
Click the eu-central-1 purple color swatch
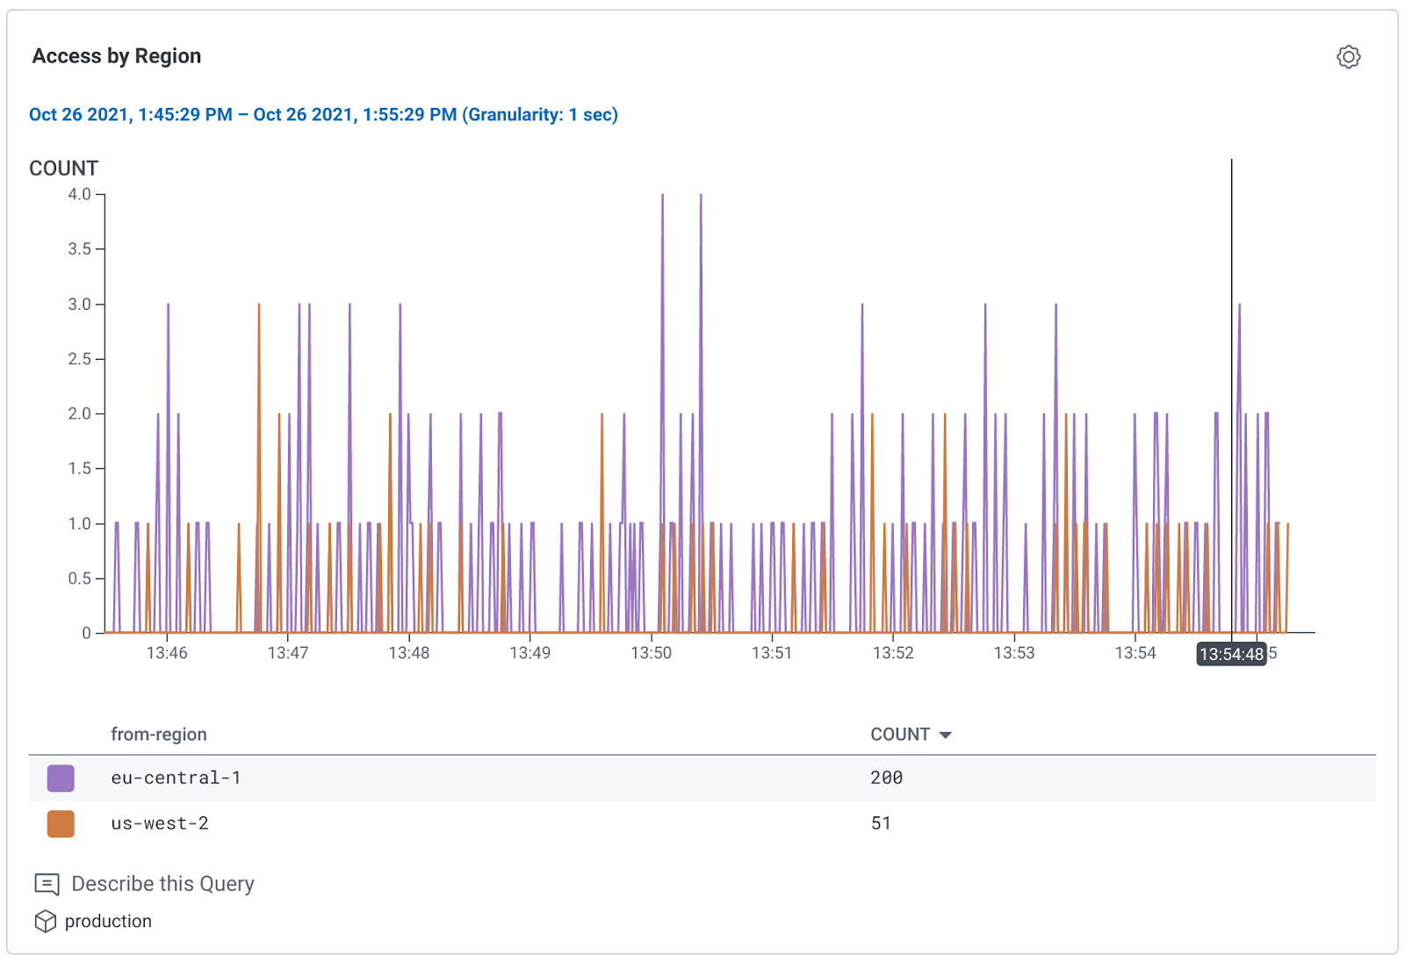coord(61,778)
